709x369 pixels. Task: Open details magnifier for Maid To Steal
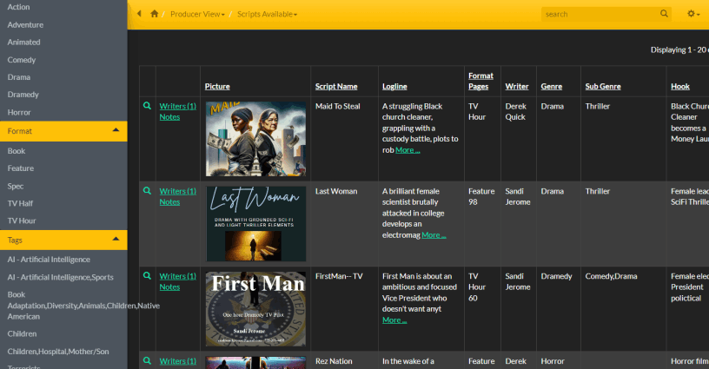point(147,106)
